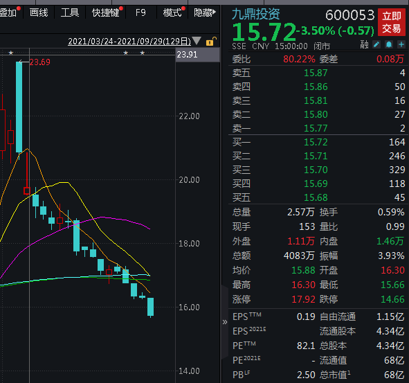Click the 换手 value 0.59%
The height and width of the screenshot is (383, 409).
click(x=391, y=212)
